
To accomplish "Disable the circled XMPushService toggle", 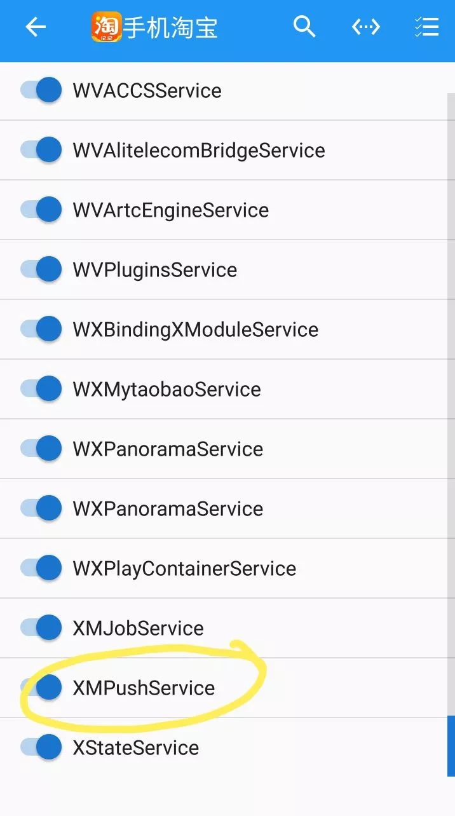I will (41, 688).
